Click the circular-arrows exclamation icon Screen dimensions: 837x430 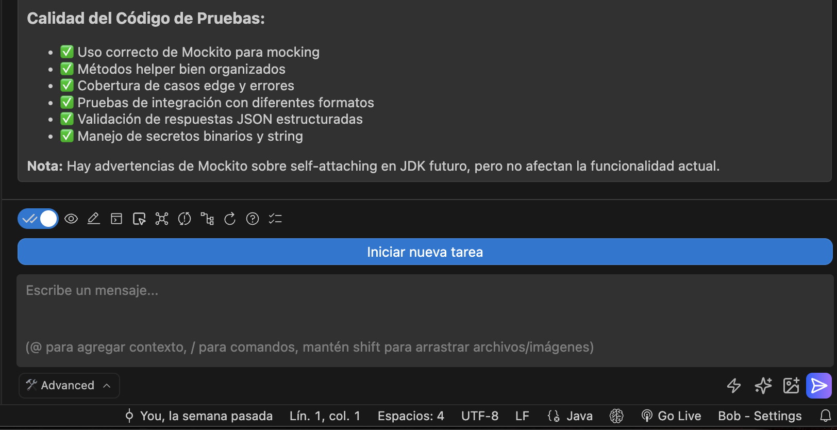coord(185,219)
